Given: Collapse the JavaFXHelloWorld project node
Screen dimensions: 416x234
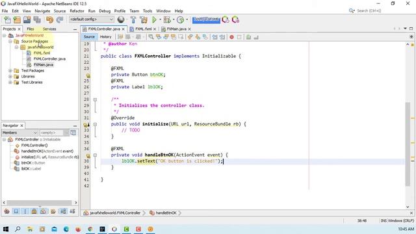Looking at the screenshot, I should tap(4, 35).
